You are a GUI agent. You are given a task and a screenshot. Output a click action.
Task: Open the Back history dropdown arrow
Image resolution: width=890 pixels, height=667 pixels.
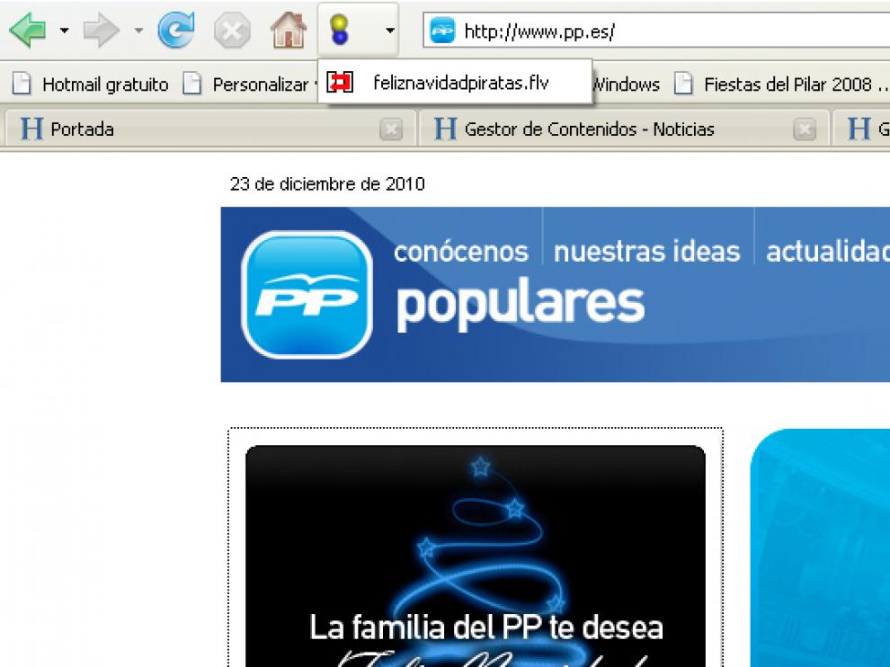click(x=64, y=31)
